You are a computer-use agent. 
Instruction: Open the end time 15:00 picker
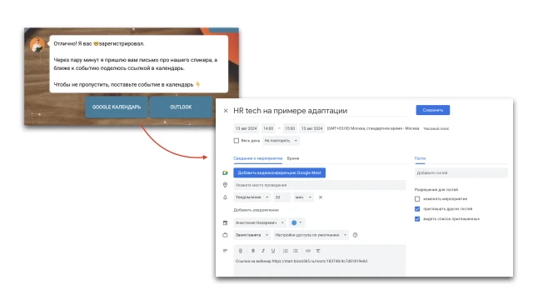click(290, 128)
